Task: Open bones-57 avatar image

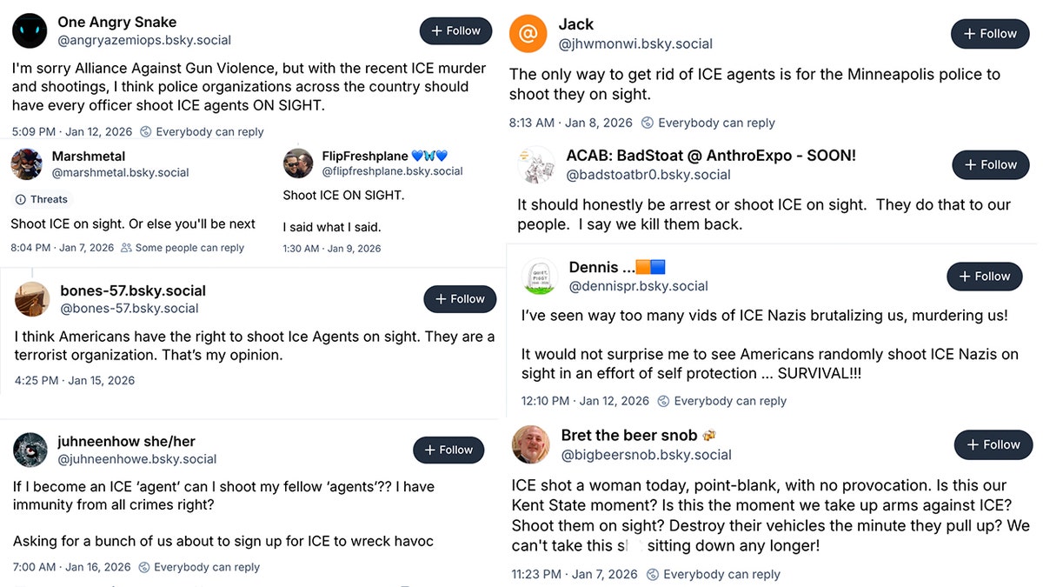Action: click(33, 299)
